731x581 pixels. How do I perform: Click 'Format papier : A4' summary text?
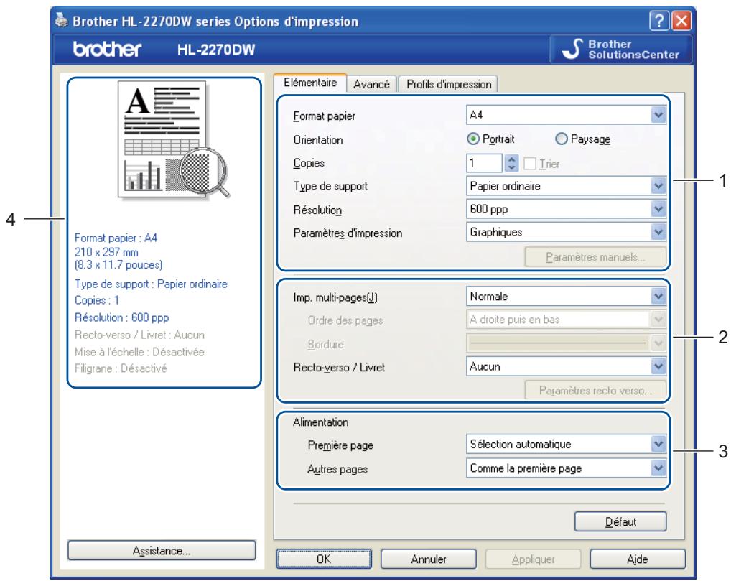pyautogui.click(x=116, y=238)
